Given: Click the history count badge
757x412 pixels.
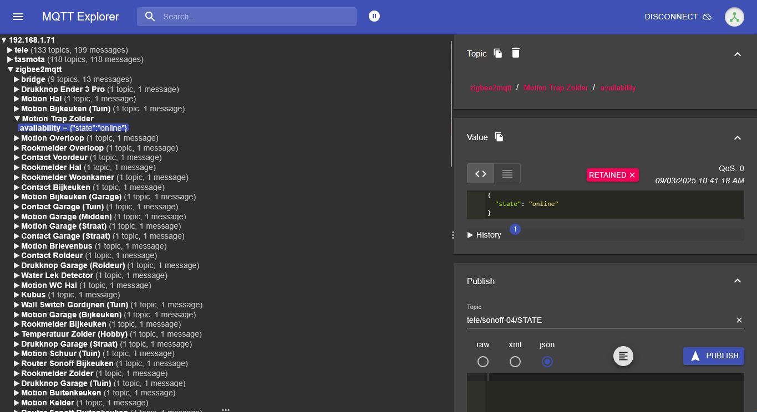Looking at the screenshot, I should pos(515,229).
